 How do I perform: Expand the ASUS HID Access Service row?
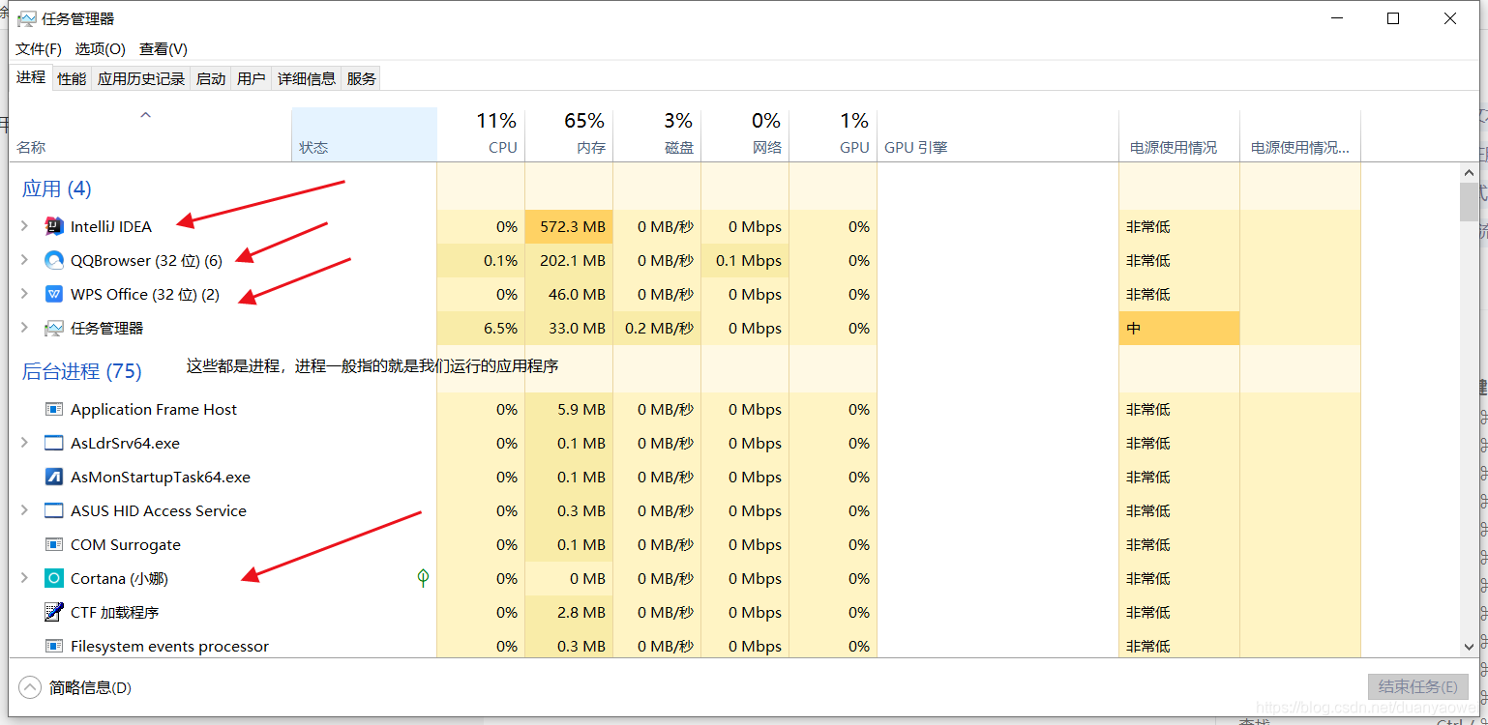click(25, 511)
